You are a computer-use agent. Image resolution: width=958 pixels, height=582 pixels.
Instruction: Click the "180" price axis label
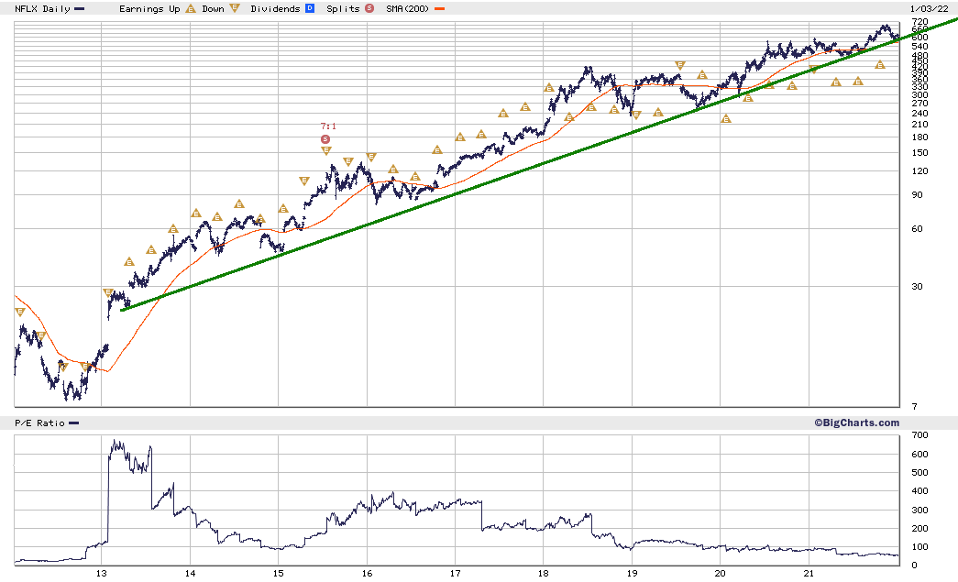pos(919,137)
